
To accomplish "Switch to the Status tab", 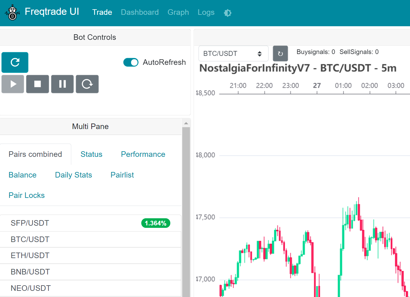I will (91, 154).
